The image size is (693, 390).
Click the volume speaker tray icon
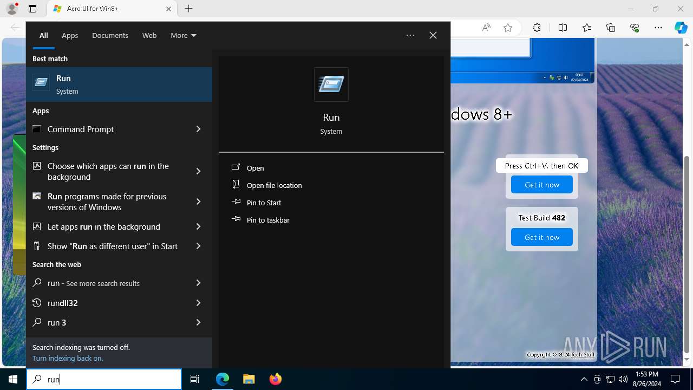[x=623, y=379]
